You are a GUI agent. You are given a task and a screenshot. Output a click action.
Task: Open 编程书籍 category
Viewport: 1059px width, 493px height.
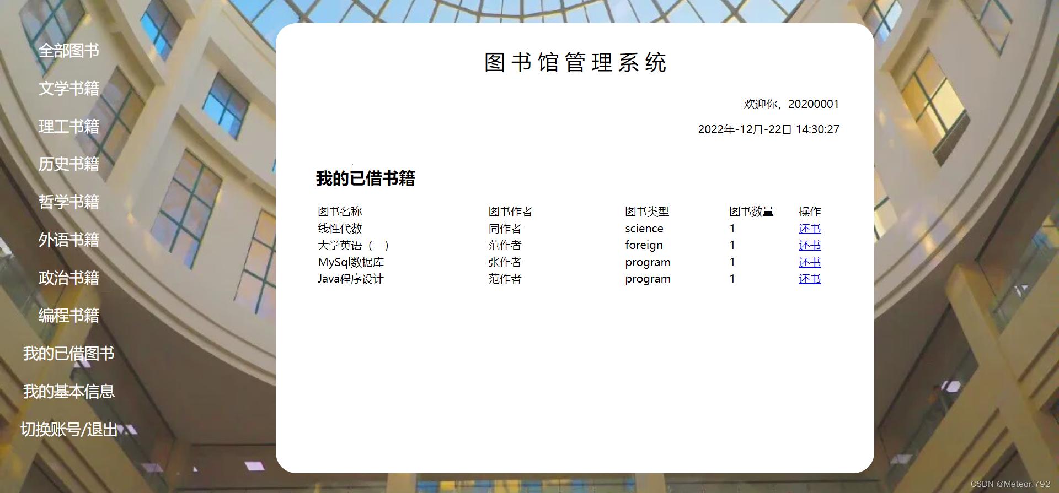69,315
